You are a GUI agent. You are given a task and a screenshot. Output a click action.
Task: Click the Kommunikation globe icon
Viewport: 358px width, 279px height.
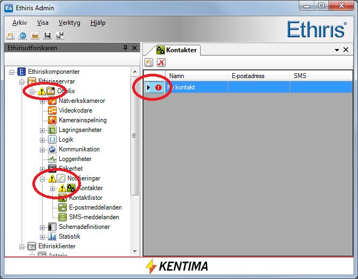52,149
